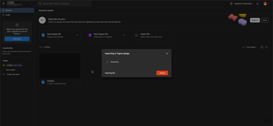Screen dimensions: 273x126
Task: Open the Untitled file thumbnail
Action: 60,66
